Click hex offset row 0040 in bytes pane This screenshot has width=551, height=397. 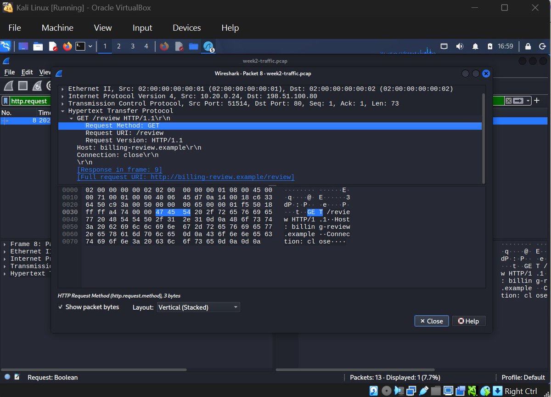(70, 220)
